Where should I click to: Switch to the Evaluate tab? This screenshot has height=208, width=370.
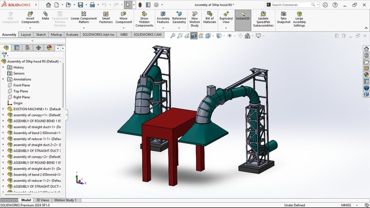(72, 35)
